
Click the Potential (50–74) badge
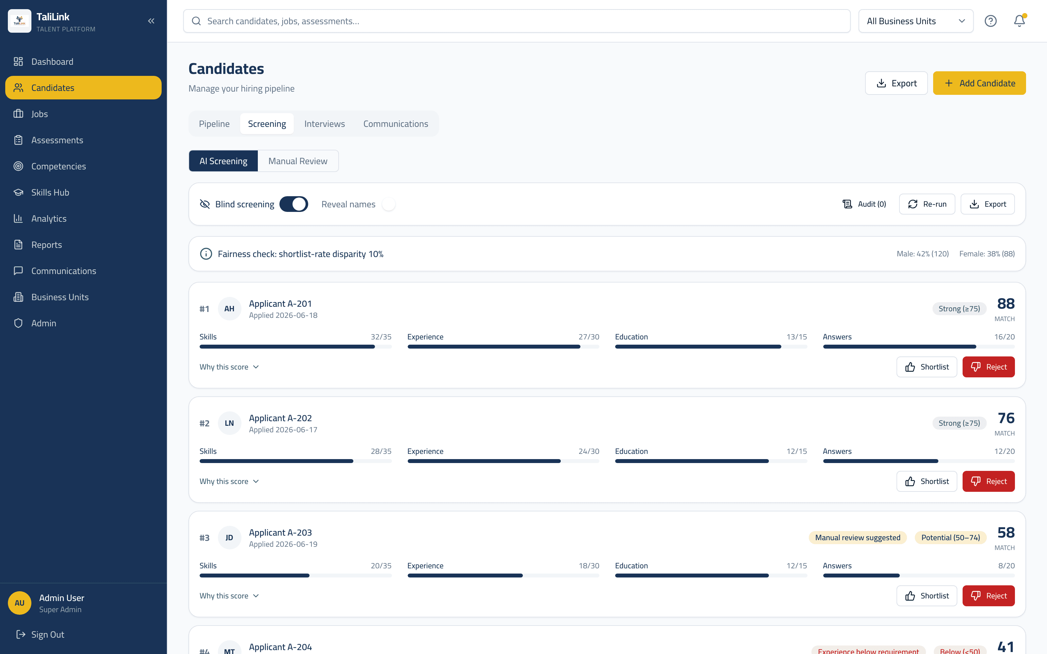tap(950, 538)
